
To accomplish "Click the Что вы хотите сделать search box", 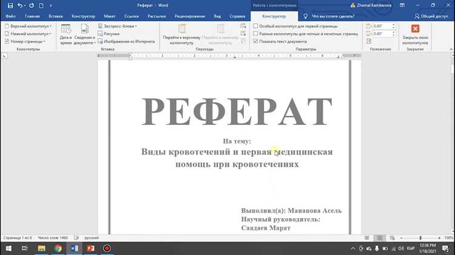I will tap(333, 16).
